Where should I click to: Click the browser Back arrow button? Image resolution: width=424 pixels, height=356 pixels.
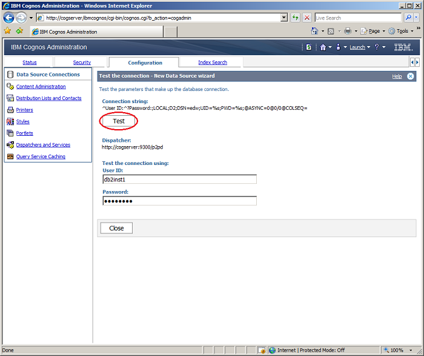point(8,18)
